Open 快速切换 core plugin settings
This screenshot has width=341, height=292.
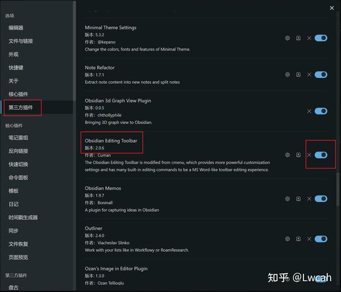(x=18, y=164)
